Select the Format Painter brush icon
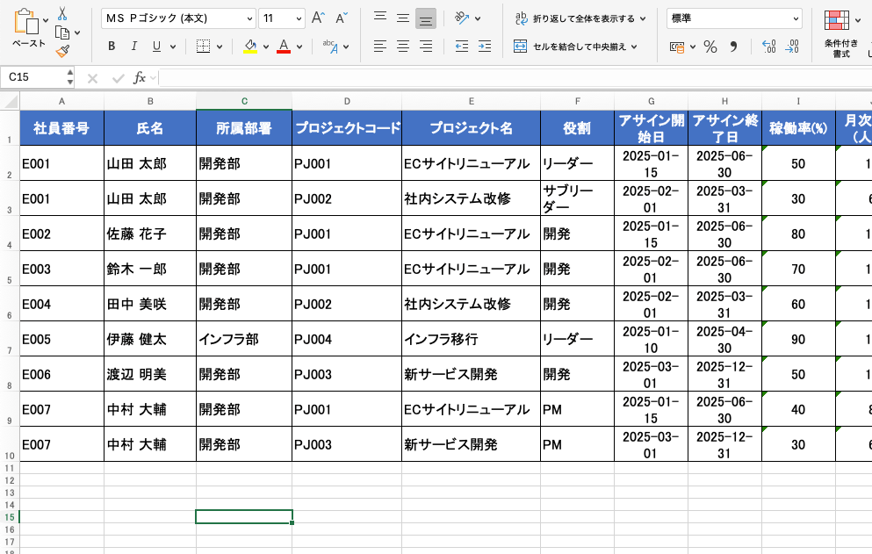 pyautogui.click(x=62, y=51)
